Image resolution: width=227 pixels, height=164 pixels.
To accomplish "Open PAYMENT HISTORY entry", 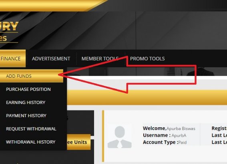I will [x=26, y=116].
